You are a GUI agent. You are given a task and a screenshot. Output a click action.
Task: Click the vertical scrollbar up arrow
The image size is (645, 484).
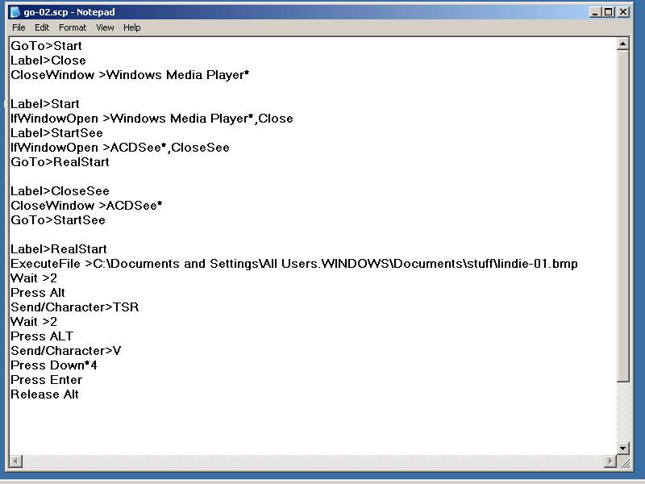[x=622, y=44]
